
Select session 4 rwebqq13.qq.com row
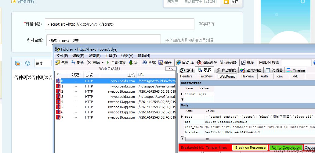click(x=116, y=102)
